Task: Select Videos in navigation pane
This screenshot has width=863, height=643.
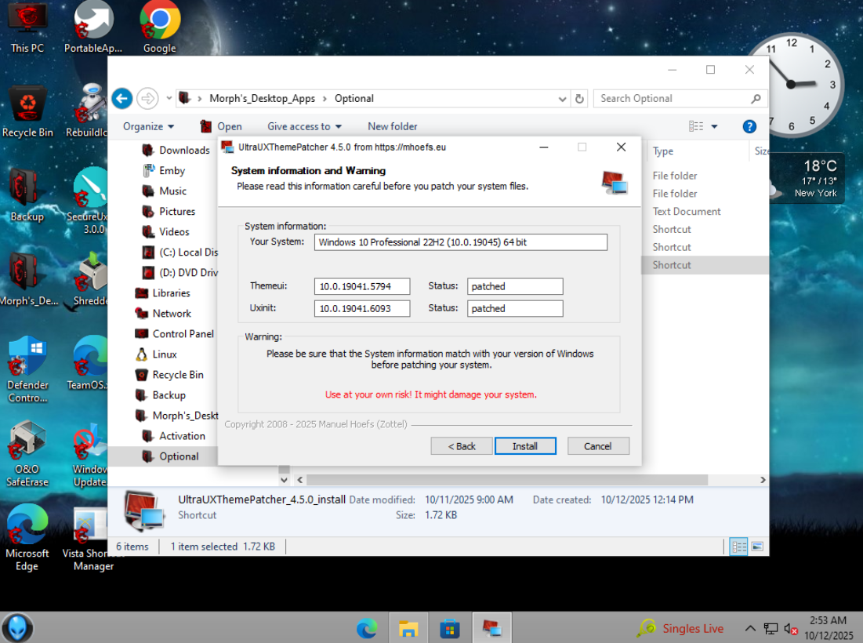Action: (x=165, y=232)
